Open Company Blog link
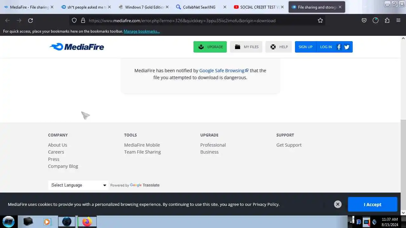This screenshot has width=406, height=228. (63, 166)
